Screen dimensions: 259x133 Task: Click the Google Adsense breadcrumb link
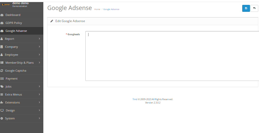coord(111,9)
